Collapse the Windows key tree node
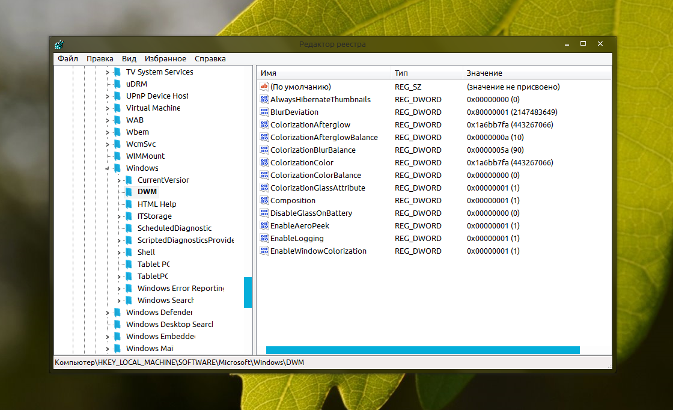The width and height of the screenshot is (673, 410). click(x=108, y=168)
